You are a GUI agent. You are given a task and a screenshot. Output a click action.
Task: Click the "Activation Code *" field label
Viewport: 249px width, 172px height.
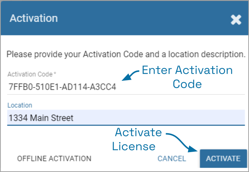tap(30, 75)
